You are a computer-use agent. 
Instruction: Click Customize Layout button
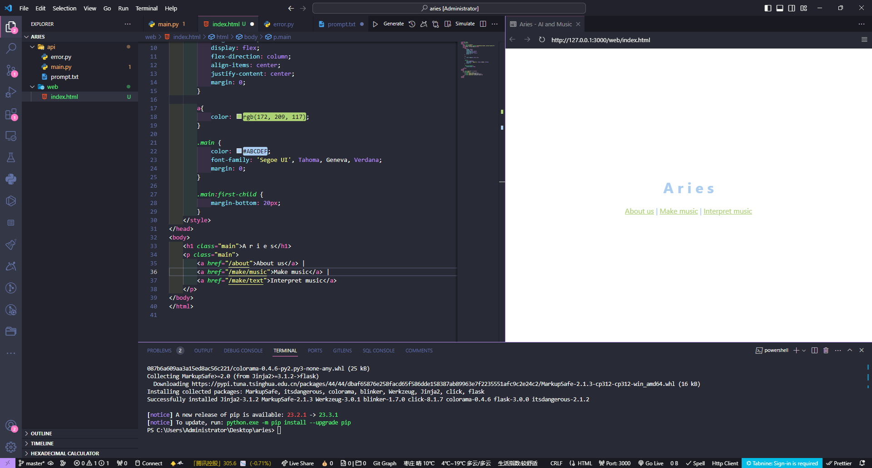point(804,8)
